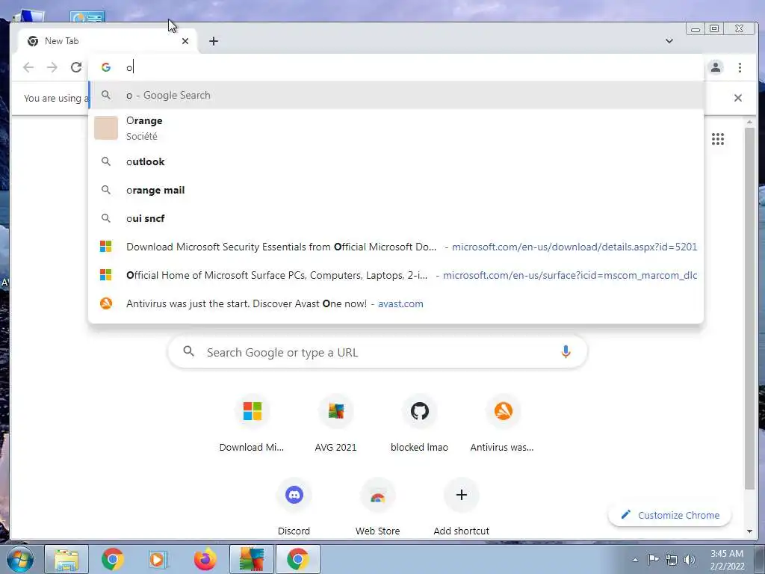Open a new tab with the plus button
This screenshot has width=765, height=574.
click(x=213, y=41)
